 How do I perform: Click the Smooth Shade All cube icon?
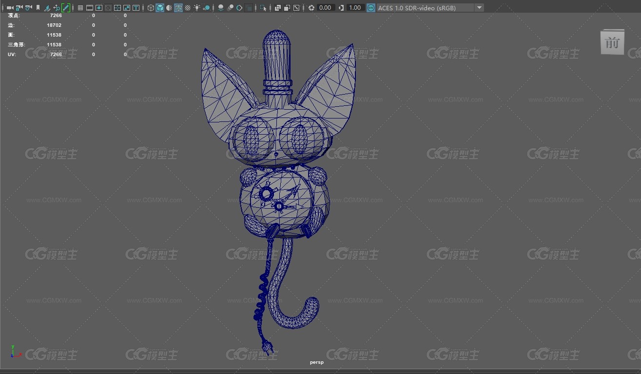[x=160, y=8]
